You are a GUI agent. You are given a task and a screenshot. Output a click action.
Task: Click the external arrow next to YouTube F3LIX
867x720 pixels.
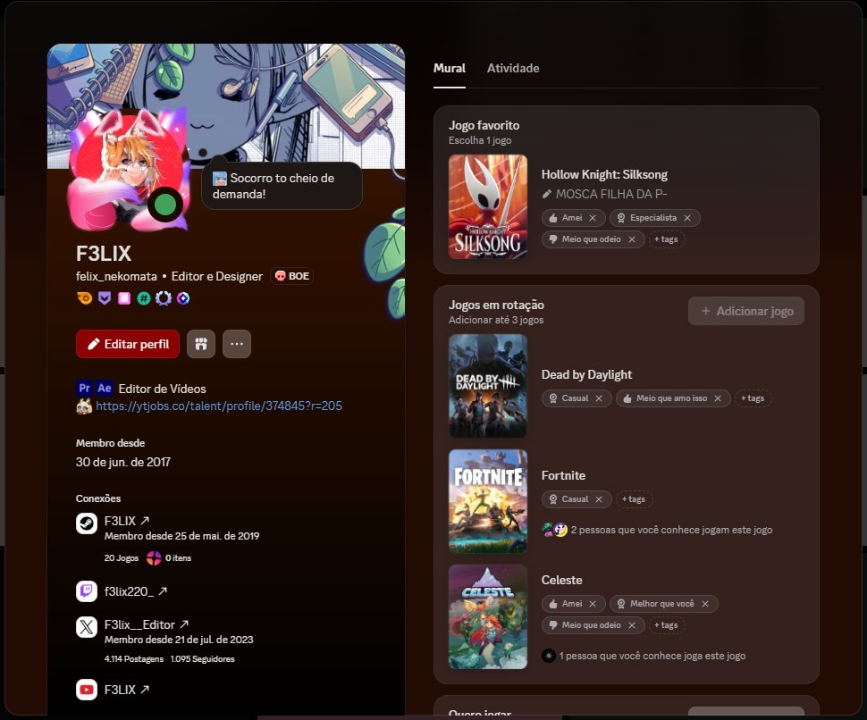pos(145,689)
